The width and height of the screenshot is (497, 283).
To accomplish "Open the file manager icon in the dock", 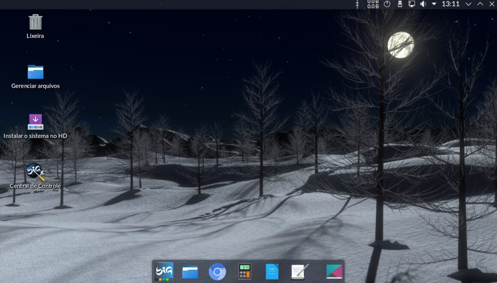I will [190, 271].
